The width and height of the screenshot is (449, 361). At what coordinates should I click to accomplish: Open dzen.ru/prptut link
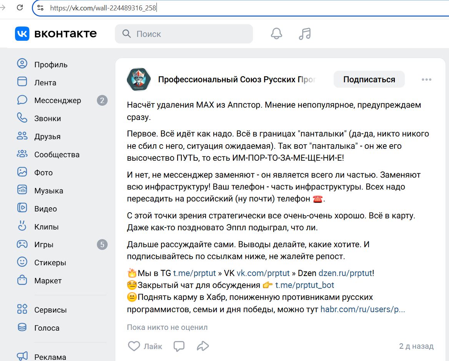click(345, 273)
